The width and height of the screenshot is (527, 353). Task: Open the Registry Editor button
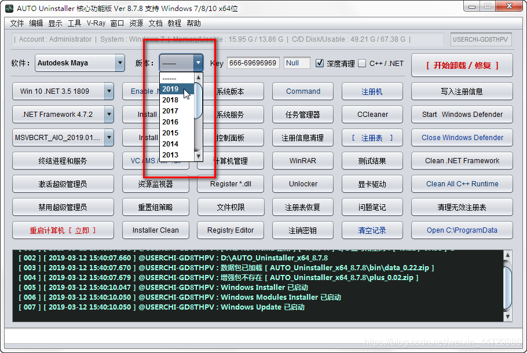point(230,230)
